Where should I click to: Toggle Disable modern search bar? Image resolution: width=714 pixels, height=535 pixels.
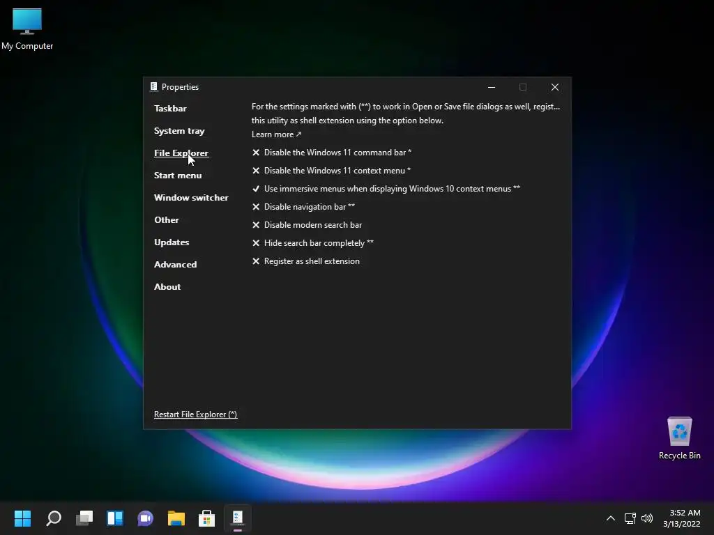tap(307, 225)
